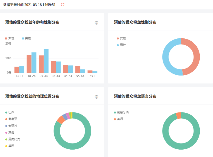Screen dimensions: 213x157
Task: Hide 巴西 series in location legend
Action: pos(10,112)
